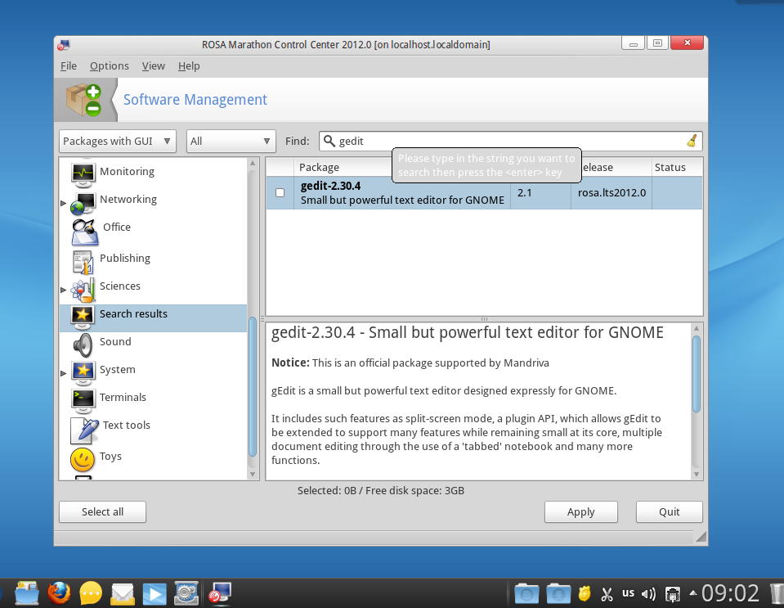Click description pane scroll up arrow
784x608 pixels.
(696, 328)
